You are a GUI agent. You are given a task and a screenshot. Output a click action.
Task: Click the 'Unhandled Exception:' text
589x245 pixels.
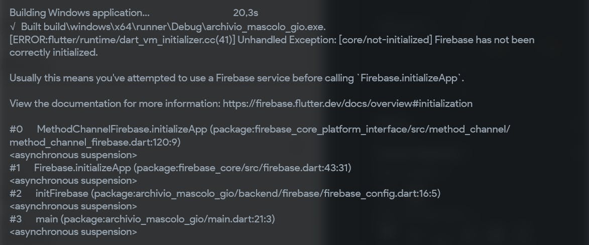tap(287, 40)
